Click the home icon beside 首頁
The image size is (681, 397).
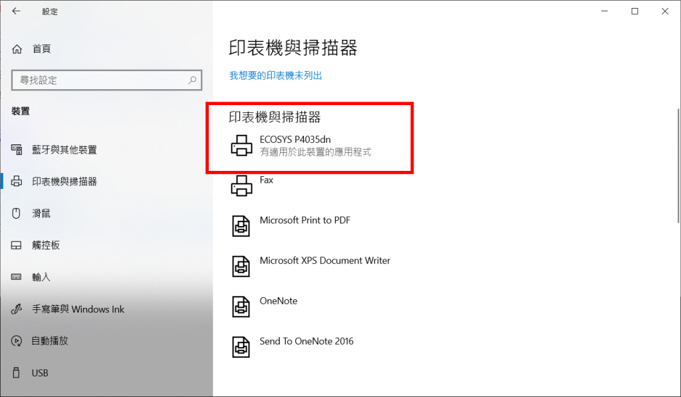coord(17,49)
